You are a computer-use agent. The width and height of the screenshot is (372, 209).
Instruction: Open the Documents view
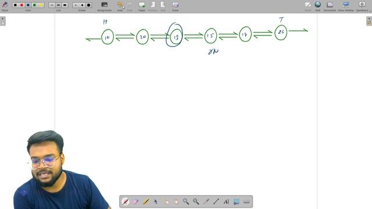[330, 6]
